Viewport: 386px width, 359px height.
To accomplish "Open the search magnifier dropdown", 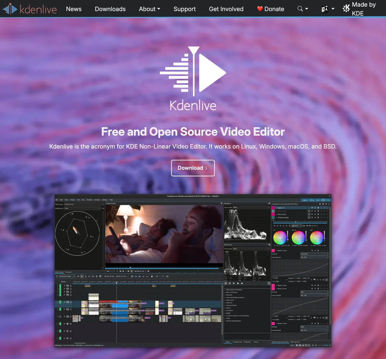I will point(303,9).
